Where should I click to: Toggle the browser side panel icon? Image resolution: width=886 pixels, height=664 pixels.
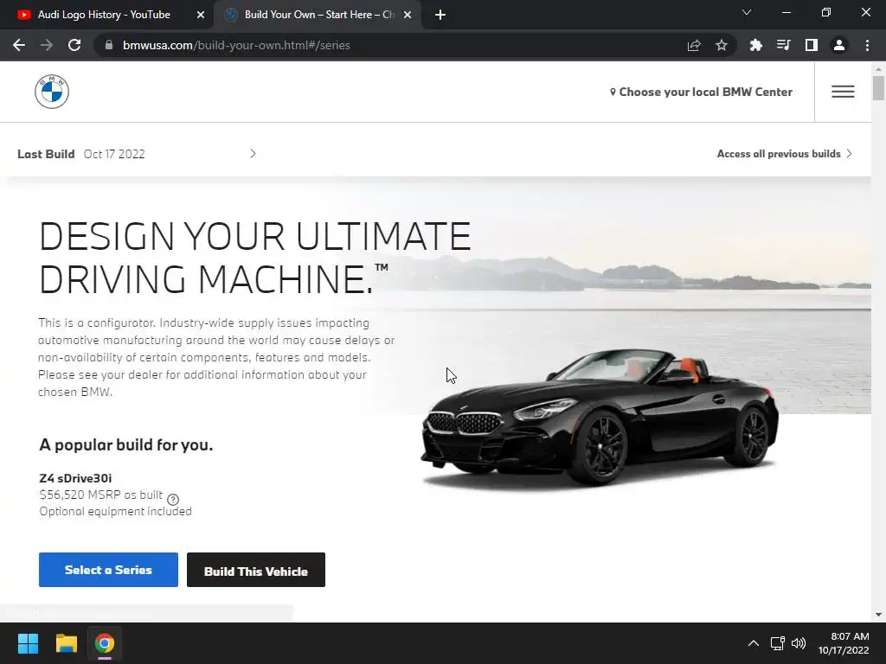tap(812, 45)
